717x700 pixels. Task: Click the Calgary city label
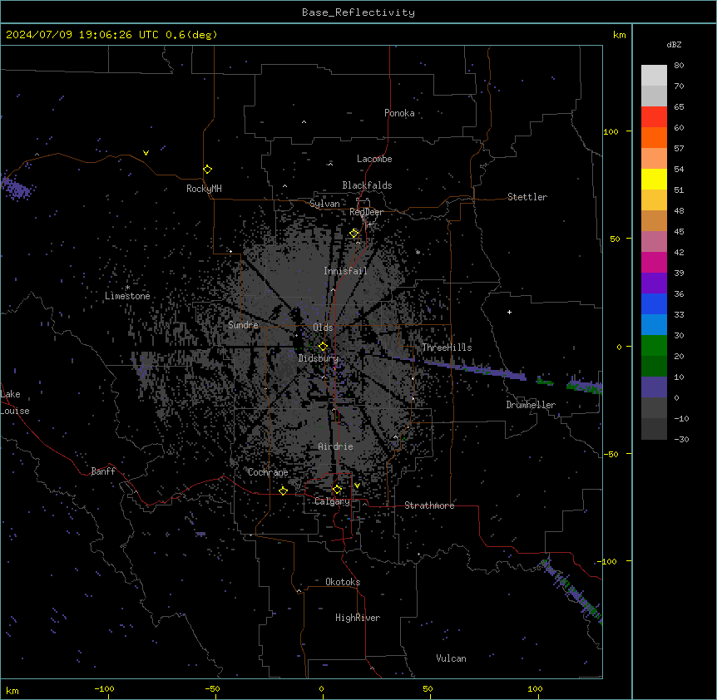tap(333, 501)
